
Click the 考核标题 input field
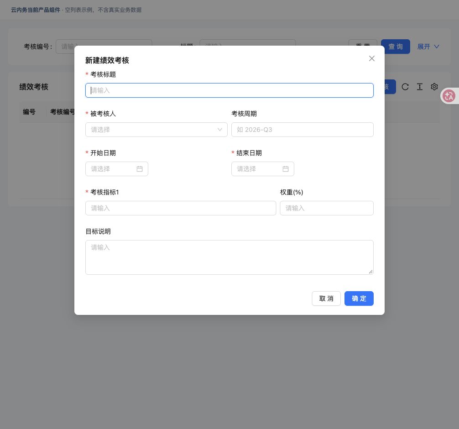[x=229, y=90]
